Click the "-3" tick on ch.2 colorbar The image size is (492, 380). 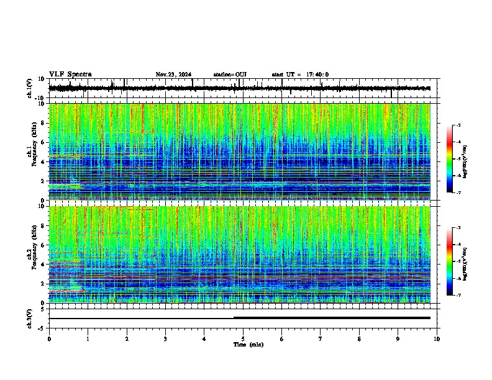458,228
